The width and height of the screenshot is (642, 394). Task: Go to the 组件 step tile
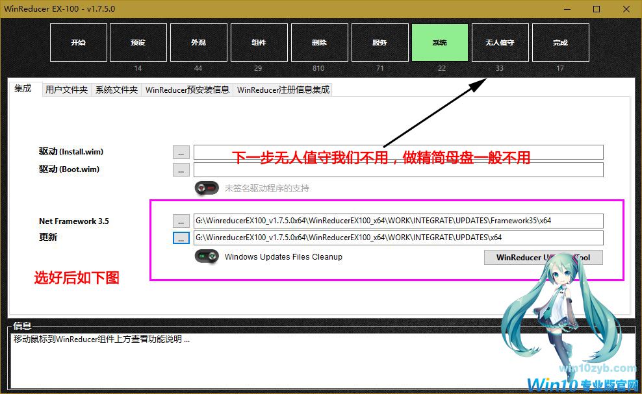[x=259, y=43]
